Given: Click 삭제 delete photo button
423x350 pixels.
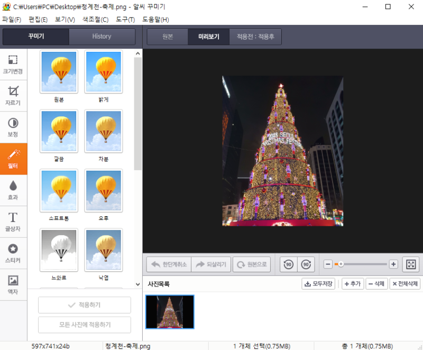Looking at the screenshot, I should point(376,284).
